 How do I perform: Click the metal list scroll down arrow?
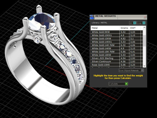coord(144,66)
